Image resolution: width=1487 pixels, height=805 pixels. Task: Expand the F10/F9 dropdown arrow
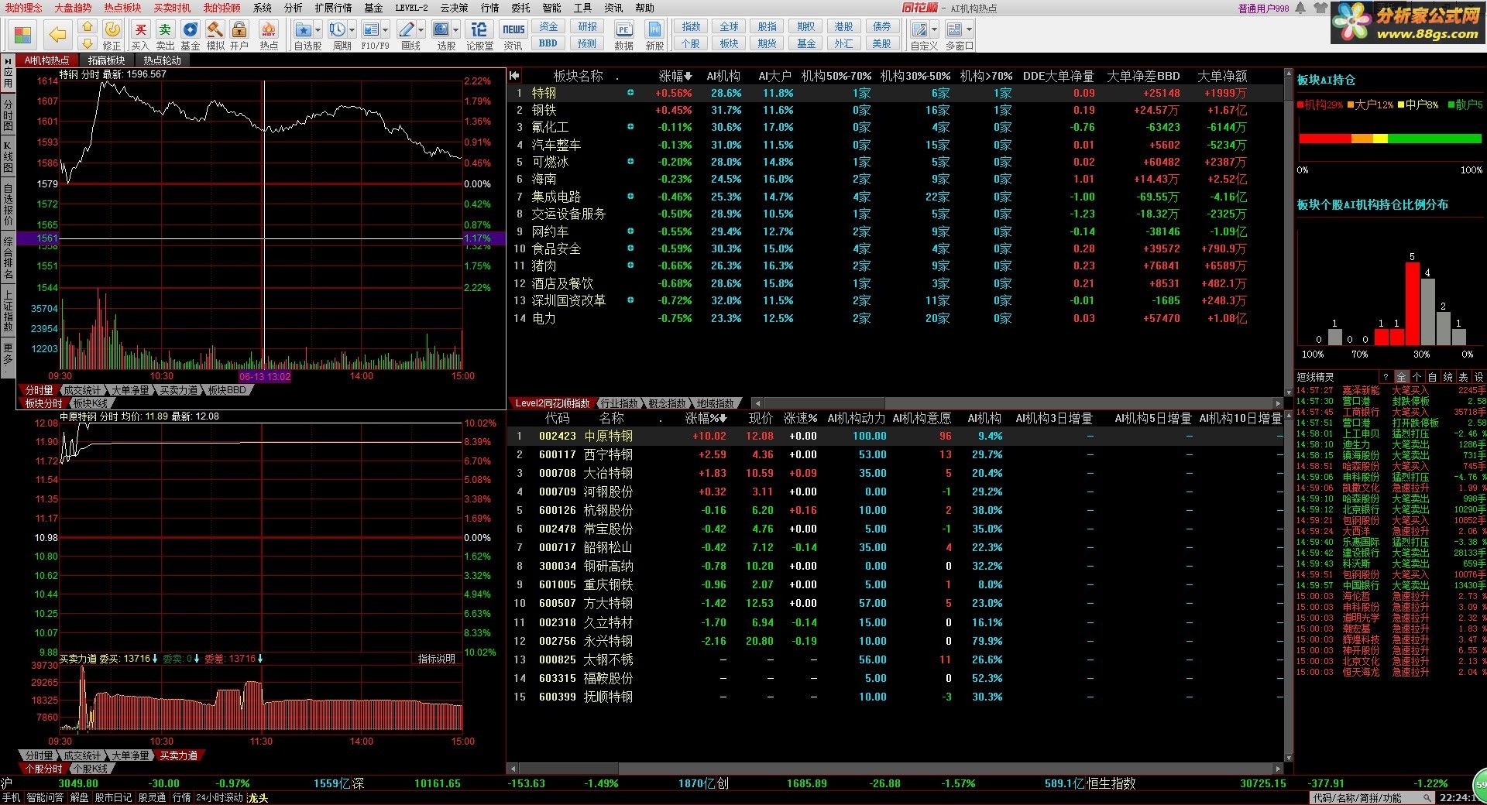tap(386, 30)
